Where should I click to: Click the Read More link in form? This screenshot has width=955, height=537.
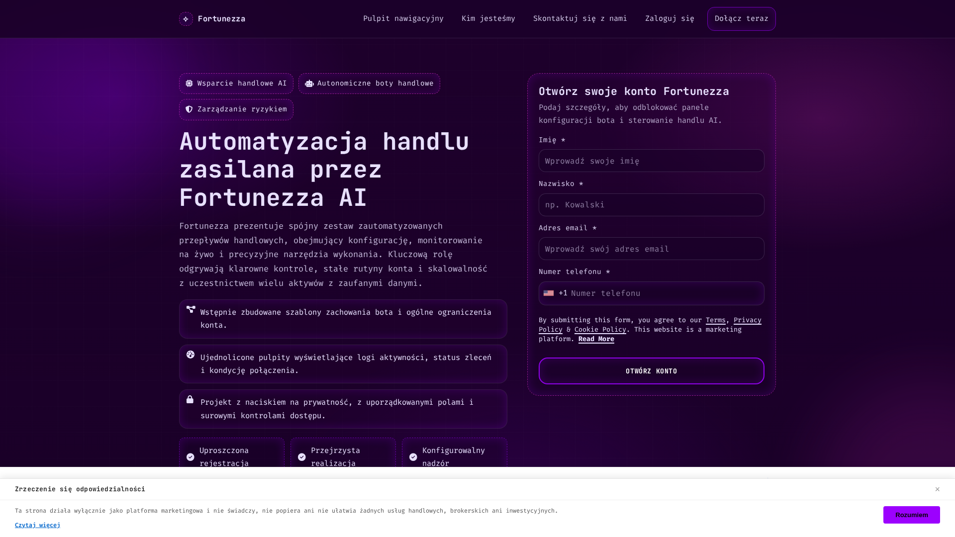pos(596,339)
